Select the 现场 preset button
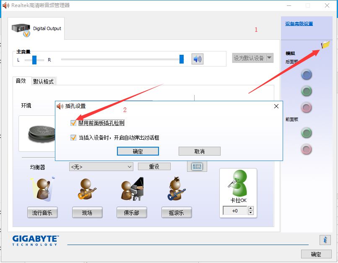Image resolution: width=338 pixels, height=263 pixels. tap(87, 212)
